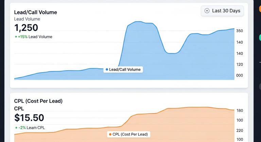Click the gray icon in the dark right panel

[x=260, y=86]
